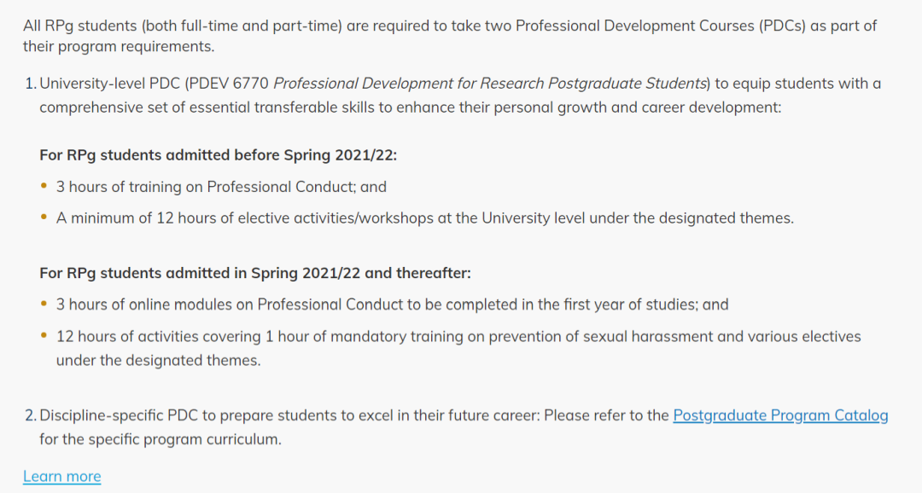
Task: Click "comprehensive set of essential transferable skills" text
Action: (x=205, y=107)
